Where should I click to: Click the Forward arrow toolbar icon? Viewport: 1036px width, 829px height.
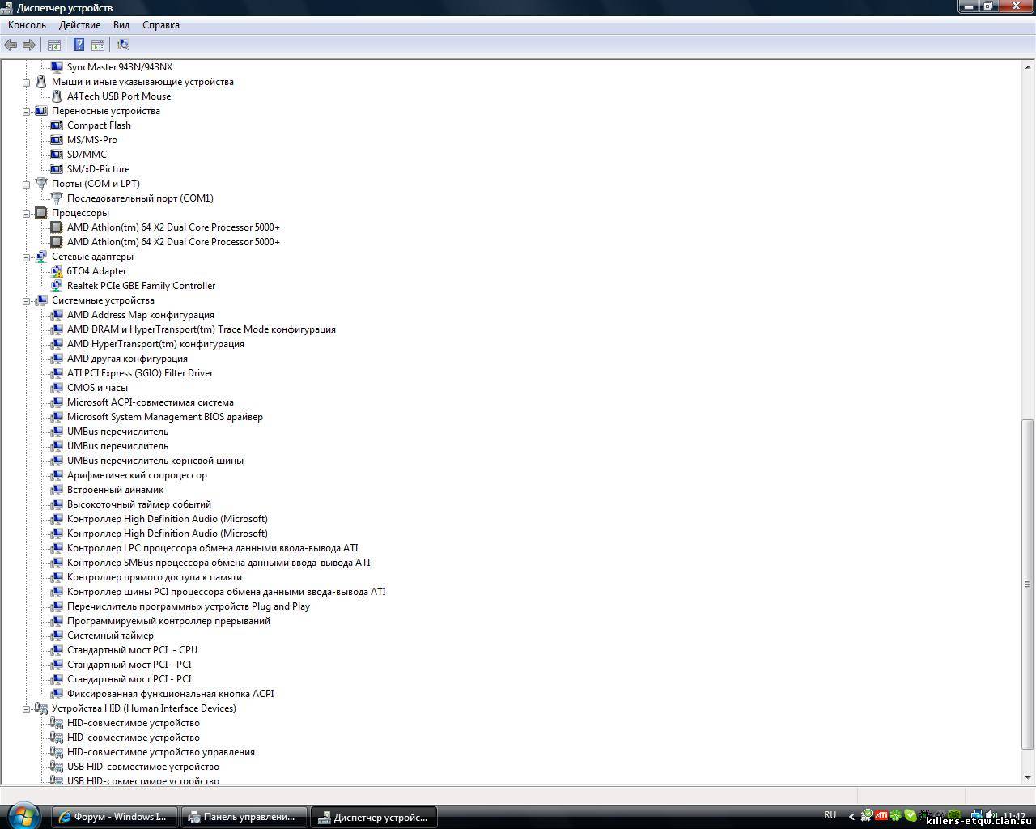tap(29, 45)
